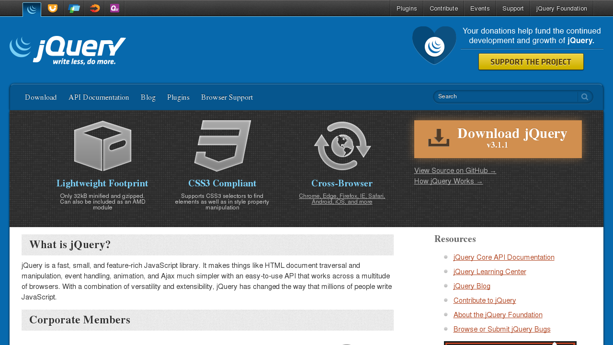
Task: Open jQuery Blog resource link
Action: (x=472, y=286)
